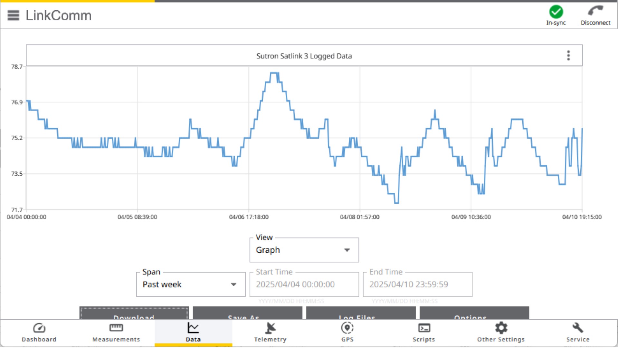Click the 04/06 17:18:00 x-axis label
This screenshot has height=348, width=618.
[x=249, y=217]
